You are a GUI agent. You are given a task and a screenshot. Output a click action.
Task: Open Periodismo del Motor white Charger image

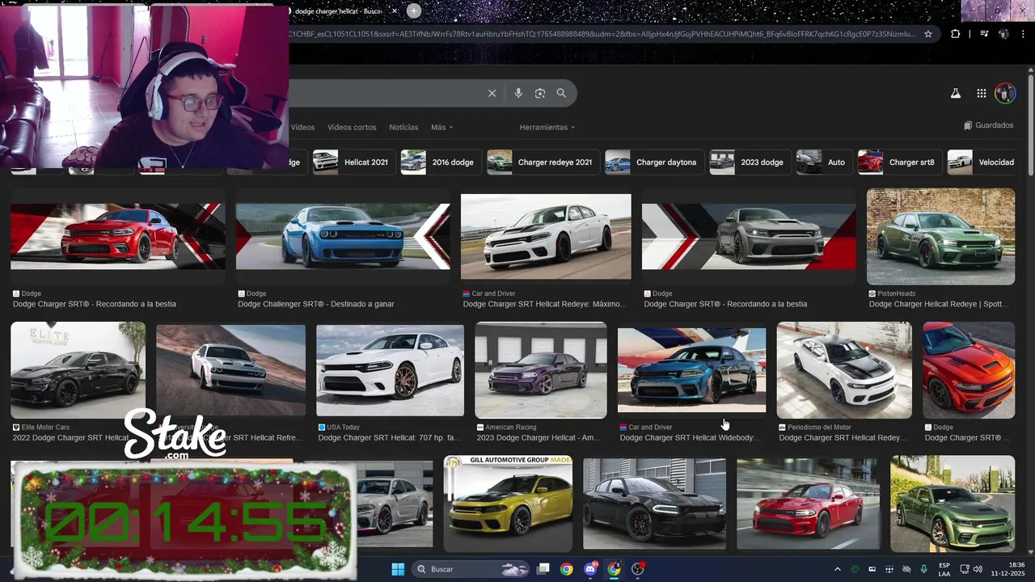[844, 369]
